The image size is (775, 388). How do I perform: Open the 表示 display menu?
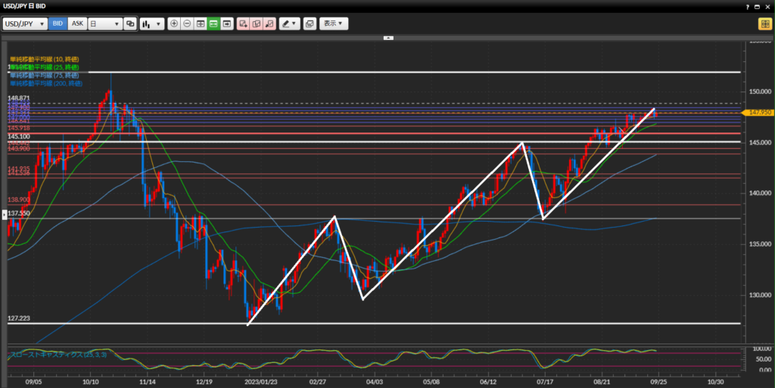coord(334,23)
